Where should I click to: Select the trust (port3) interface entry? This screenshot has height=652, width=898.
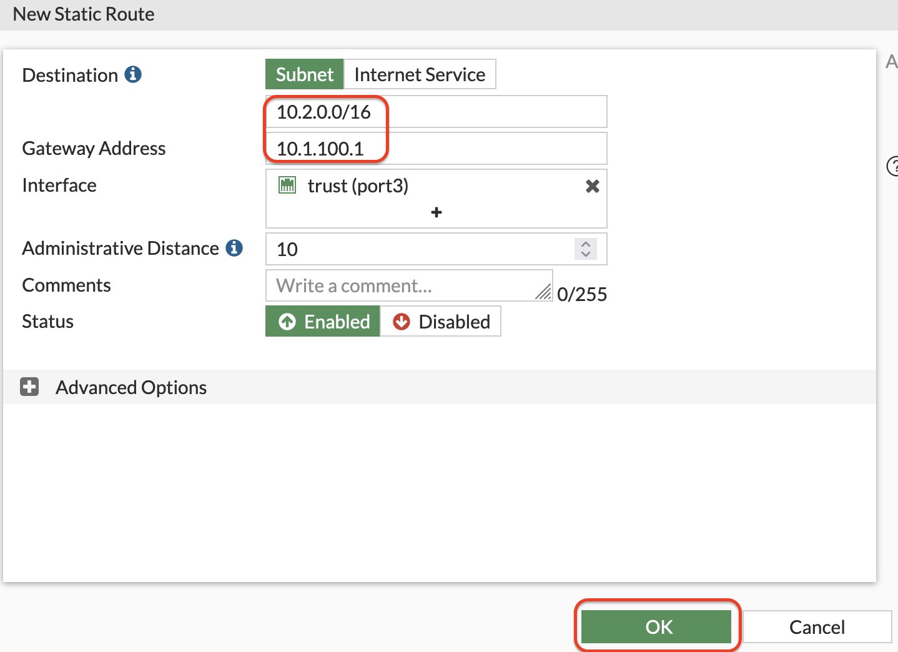click(x=437, y=185)
